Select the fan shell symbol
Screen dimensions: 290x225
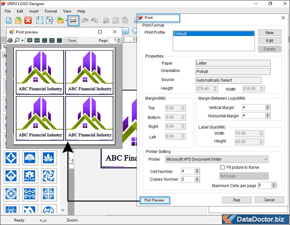coord(30,158)
